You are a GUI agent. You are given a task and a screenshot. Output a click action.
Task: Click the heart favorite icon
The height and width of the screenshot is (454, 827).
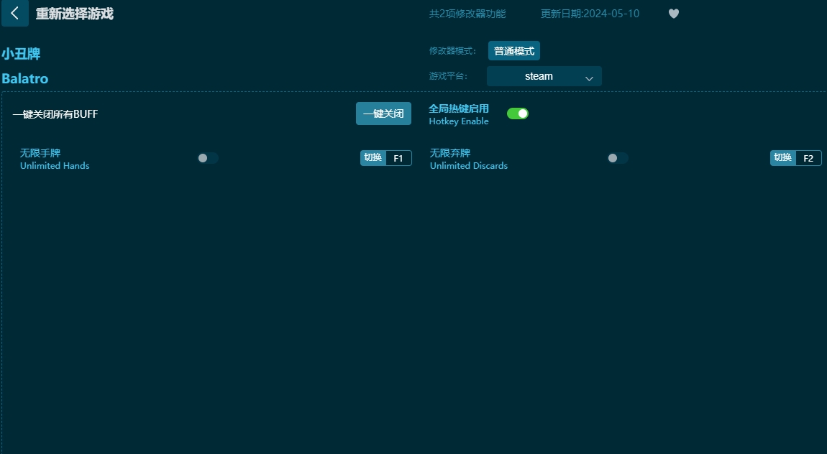(674, 14)
